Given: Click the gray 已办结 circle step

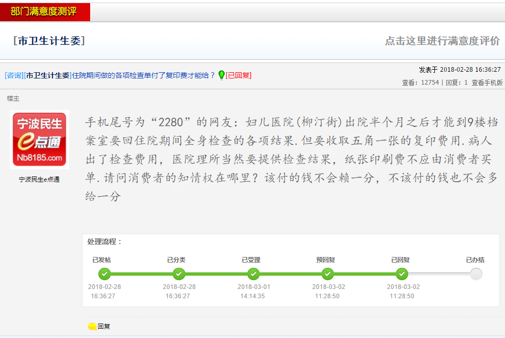Looking at the screenshot, I should point(476,274).
